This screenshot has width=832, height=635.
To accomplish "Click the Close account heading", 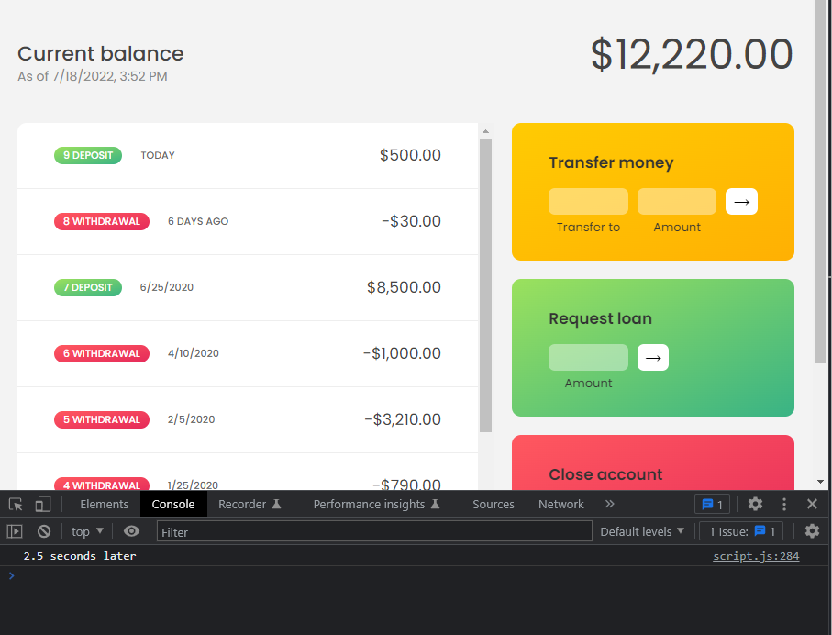I will click(605, 474).
